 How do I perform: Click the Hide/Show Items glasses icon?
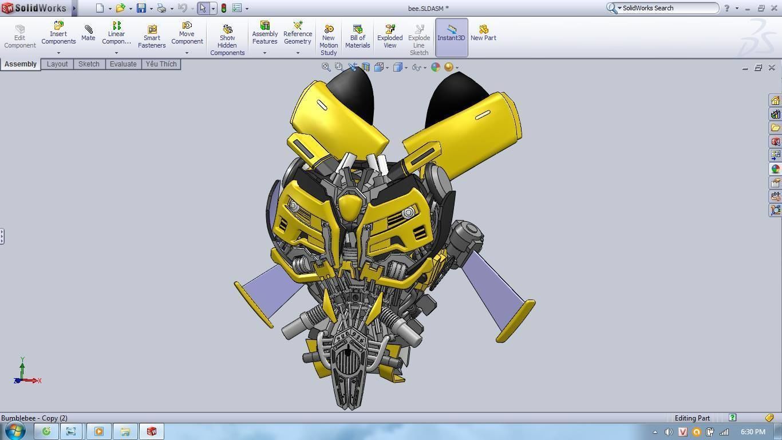[x=416, y=67]
